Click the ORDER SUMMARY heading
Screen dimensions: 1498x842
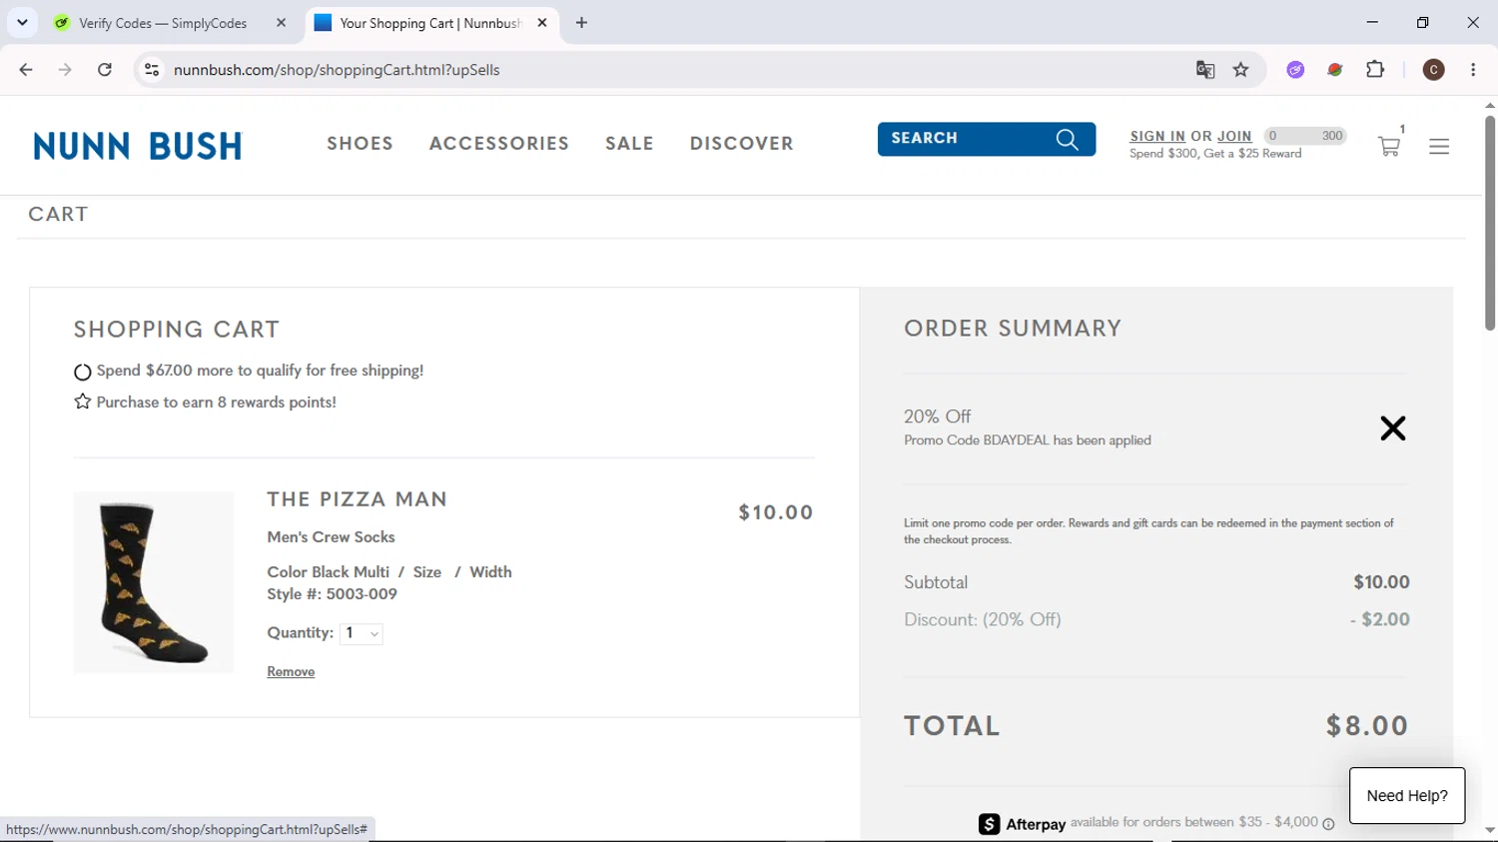(1013, 329)
